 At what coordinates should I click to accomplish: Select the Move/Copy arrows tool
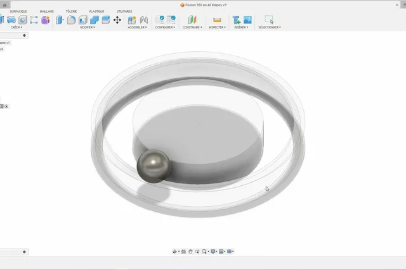tap(117, 20)
